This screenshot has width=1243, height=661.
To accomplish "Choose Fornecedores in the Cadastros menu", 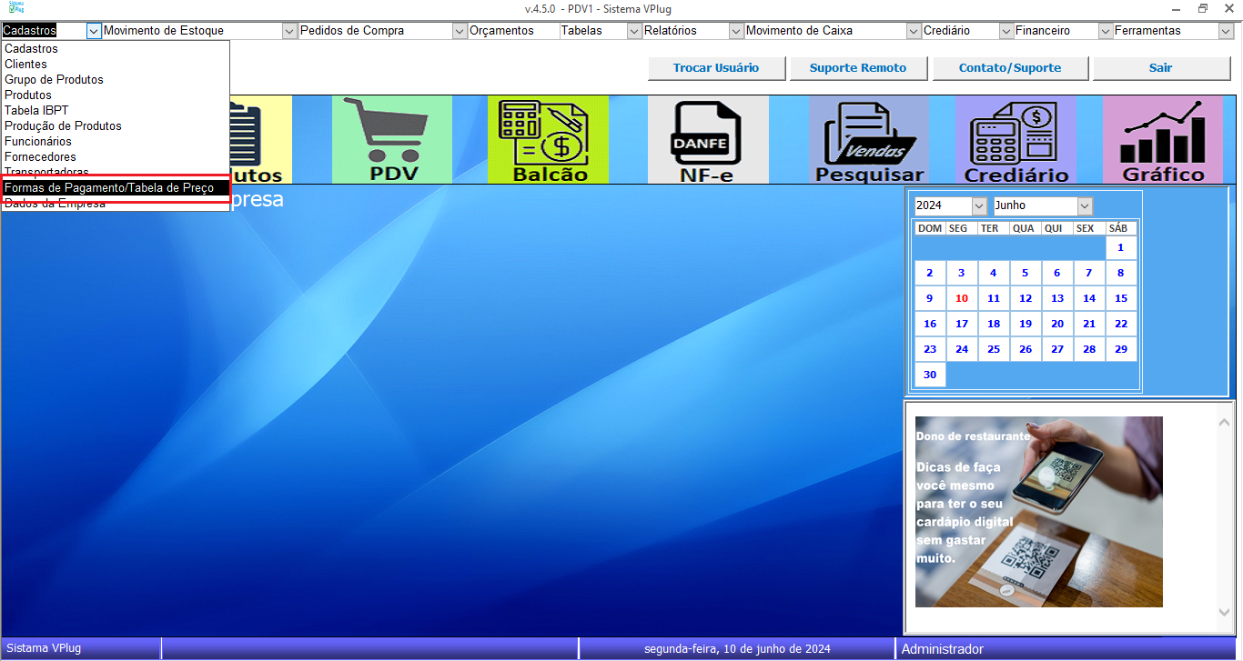I will point(40,157).
